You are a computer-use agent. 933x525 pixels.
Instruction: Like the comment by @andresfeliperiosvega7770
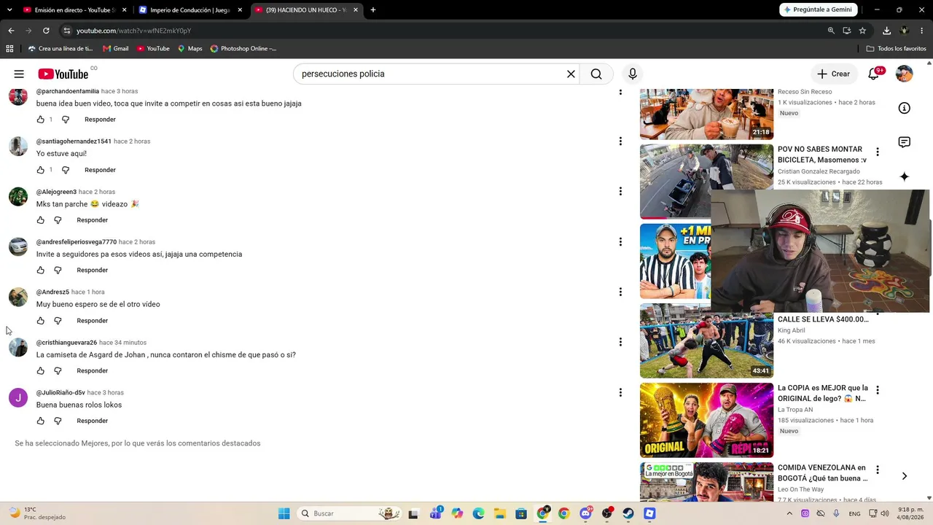[x=41, y=271]
